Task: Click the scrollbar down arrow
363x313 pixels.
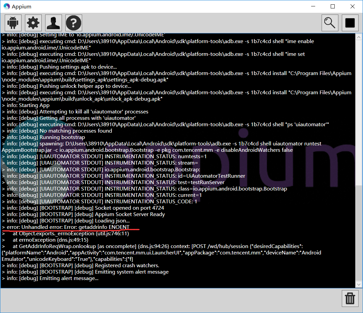Action: pyautogui.click(x=359, y=284)
